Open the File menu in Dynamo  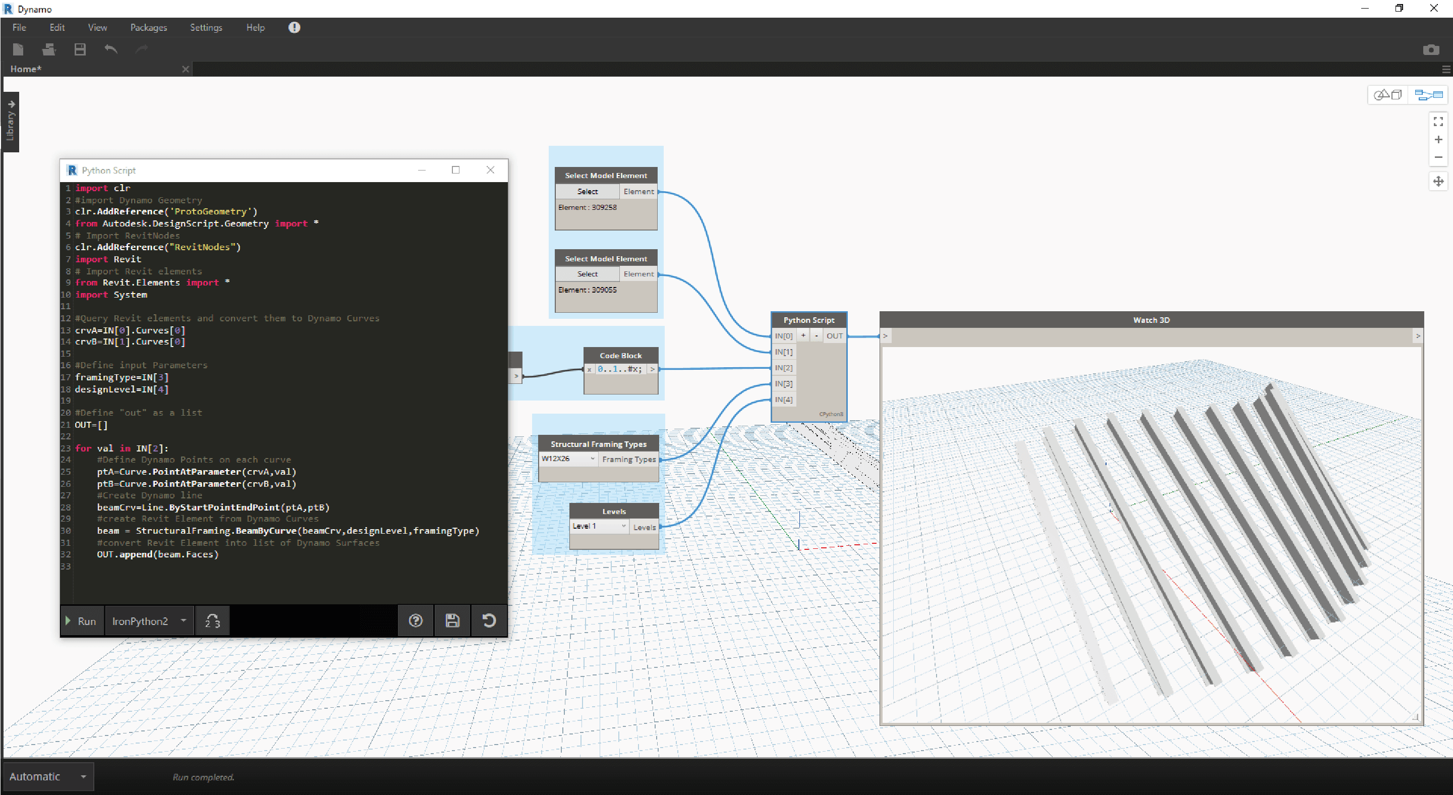pos(19,26)
